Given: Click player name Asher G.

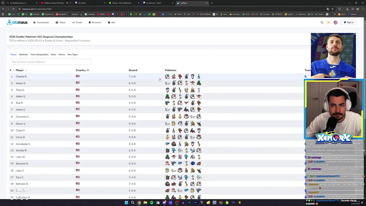Looking at the screenshot, I should [x=21, y=83].
